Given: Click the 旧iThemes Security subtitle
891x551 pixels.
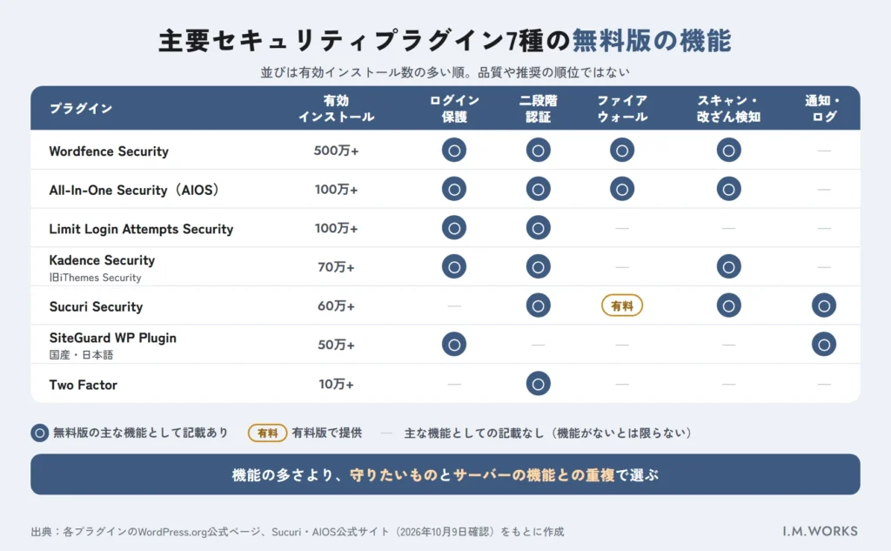Looking at the screenshot, I should click(95, 278).
